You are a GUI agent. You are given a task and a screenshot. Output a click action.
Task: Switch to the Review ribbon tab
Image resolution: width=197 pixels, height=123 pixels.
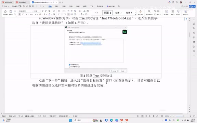(x=78, y=6)
